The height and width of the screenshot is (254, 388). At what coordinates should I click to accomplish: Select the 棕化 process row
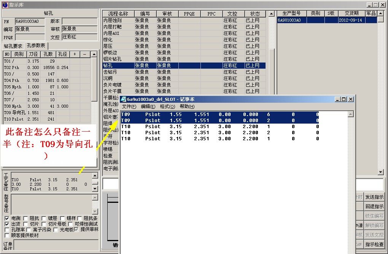pos(184,40)
